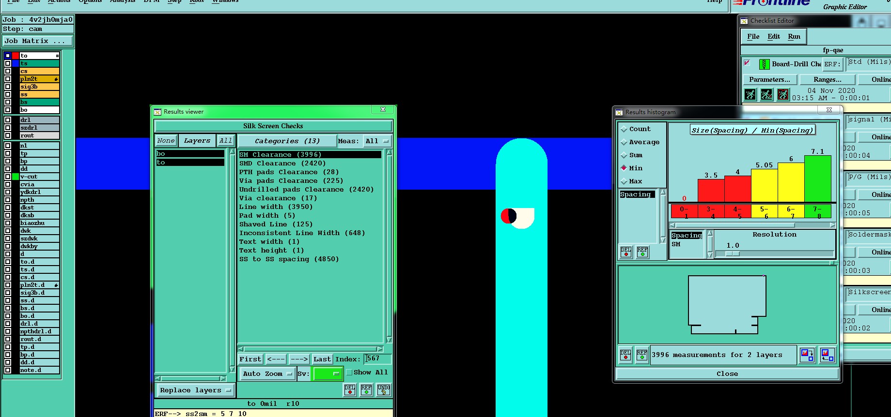Open Meas: All dropdown
The image size is (891, 417).
377,141
